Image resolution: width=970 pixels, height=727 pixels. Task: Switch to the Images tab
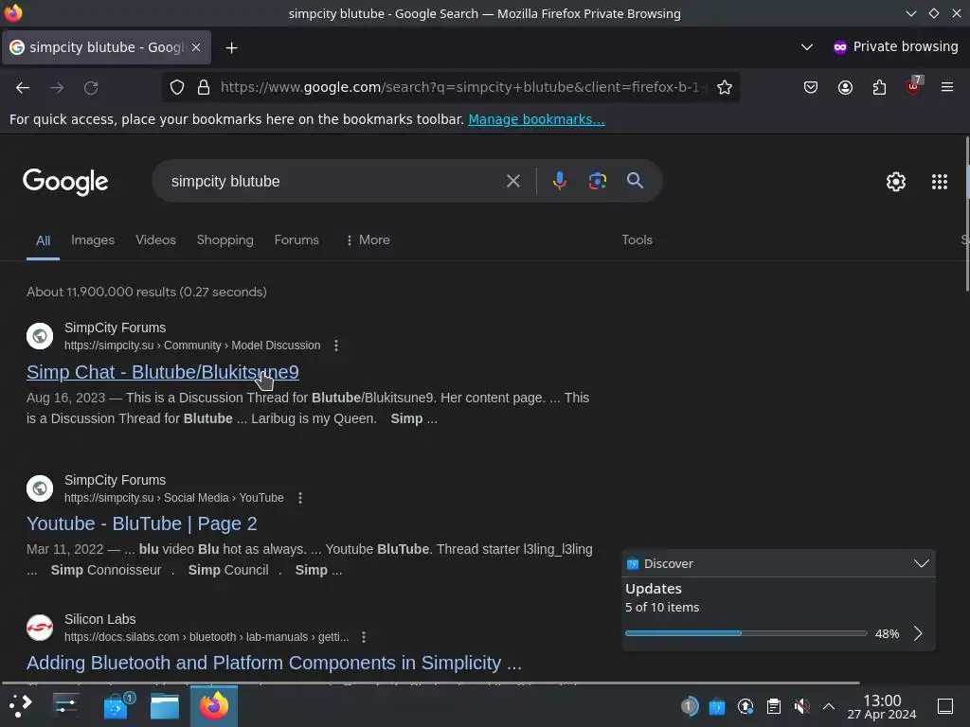tap(93, 239)
